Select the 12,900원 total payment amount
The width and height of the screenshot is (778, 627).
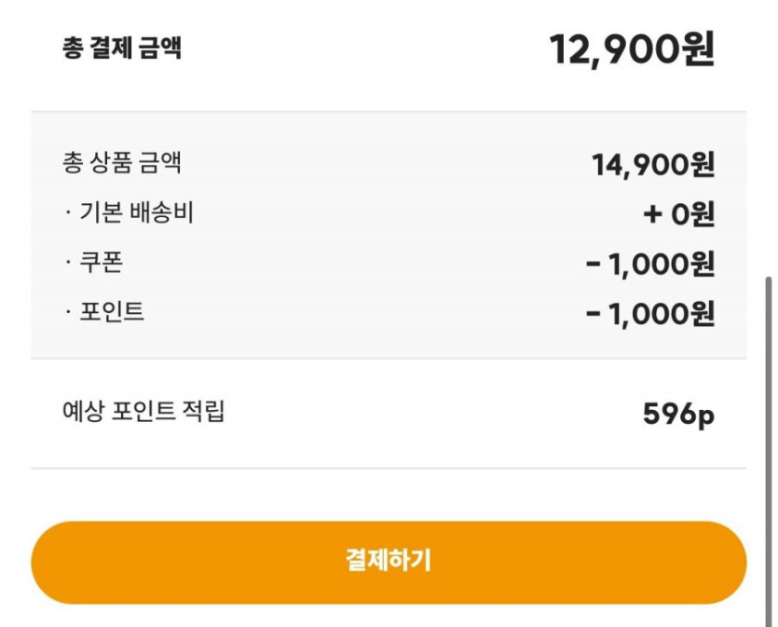tap(632, 49)
